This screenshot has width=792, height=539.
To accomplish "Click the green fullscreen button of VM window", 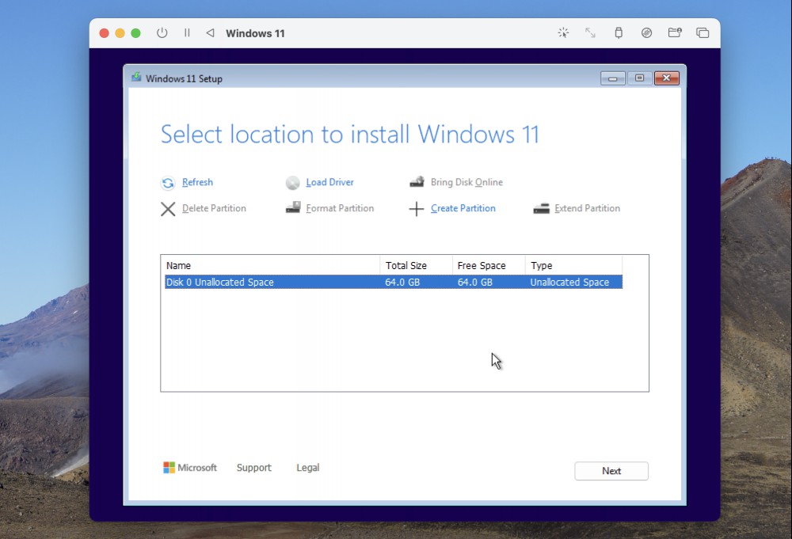I will click(x=135, y=32).
